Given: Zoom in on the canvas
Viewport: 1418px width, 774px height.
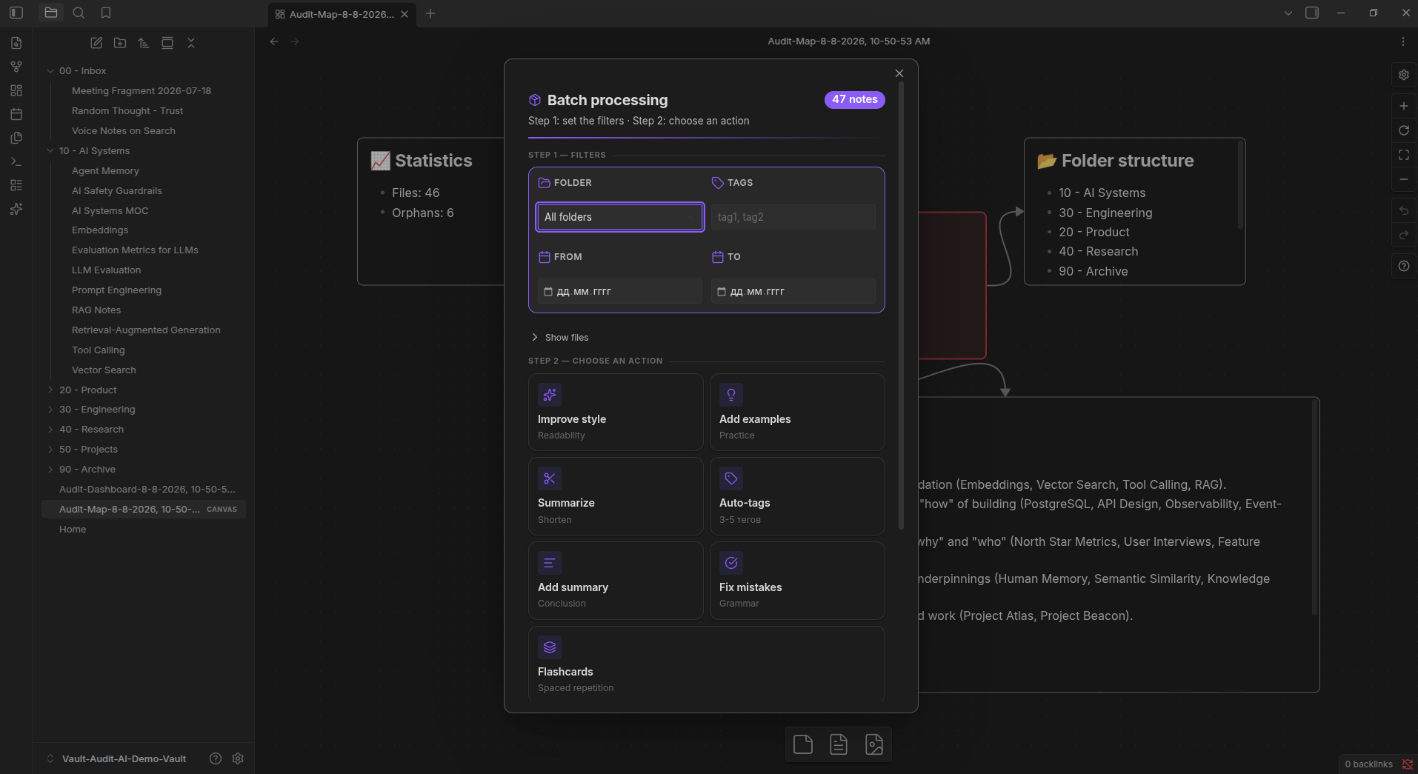Looking at the screenshot, I should click(x=1404, y=106).
